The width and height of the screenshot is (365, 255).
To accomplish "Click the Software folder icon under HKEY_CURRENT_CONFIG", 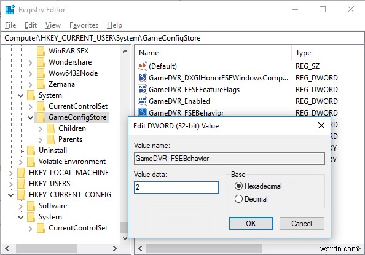I will tap(31, 206).
